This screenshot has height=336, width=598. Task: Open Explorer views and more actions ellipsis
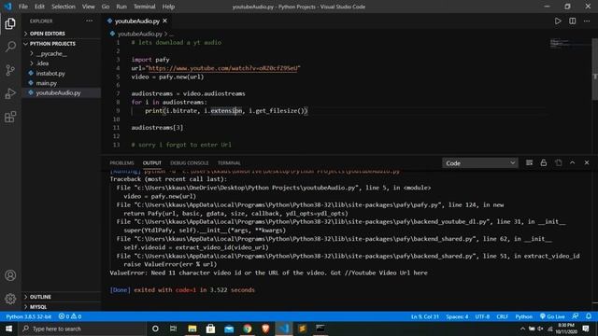89,21
